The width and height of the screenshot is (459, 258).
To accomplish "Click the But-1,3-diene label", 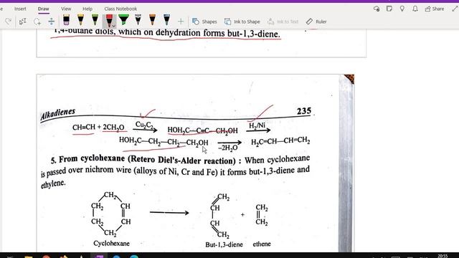I will [224, 244].
